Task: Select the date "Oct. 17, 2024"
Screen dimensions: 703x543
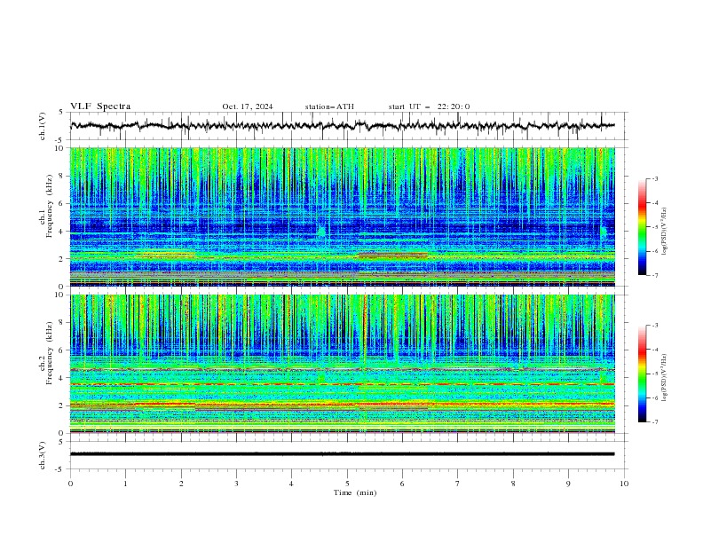Action: tap(247, 106)
